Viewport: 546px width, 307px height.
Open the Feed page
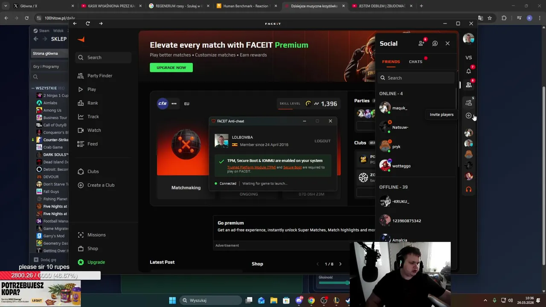click(x=87, y=144)
